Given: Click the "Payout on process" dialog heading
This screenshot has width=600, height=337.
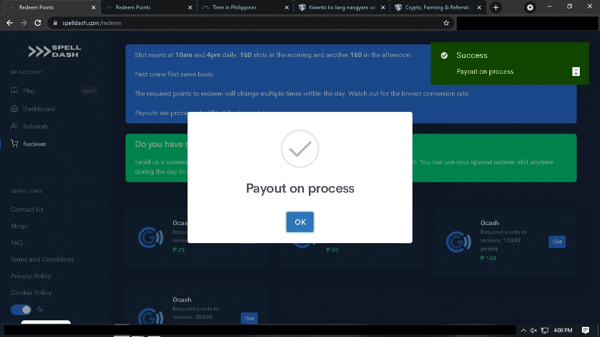Looking at the screenshot, I should [300, 188].
